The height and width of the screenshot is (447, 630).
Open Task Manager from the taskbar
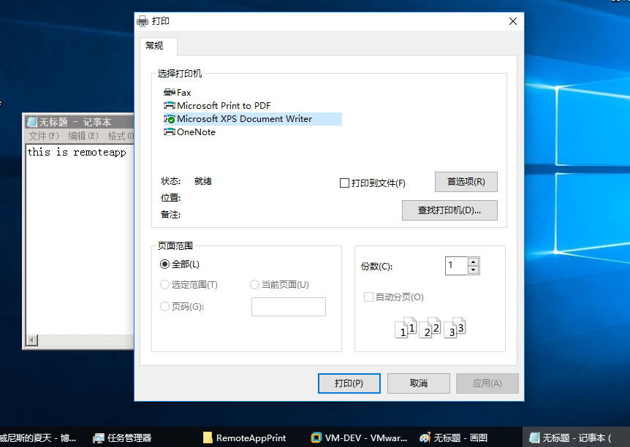tap(122, 438)
